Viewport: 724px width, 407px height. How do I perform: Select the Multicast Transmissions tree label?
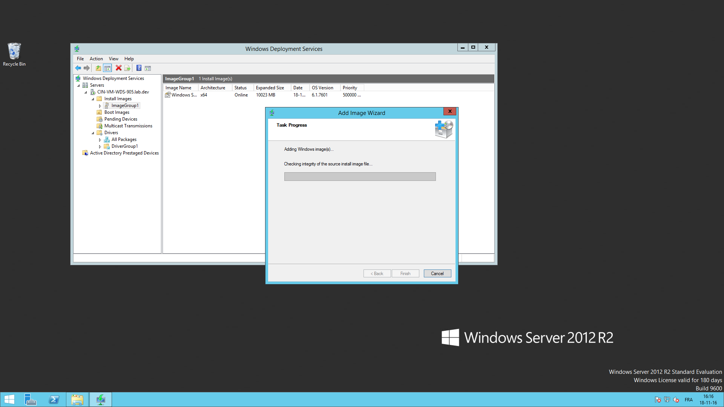(128, 126)
